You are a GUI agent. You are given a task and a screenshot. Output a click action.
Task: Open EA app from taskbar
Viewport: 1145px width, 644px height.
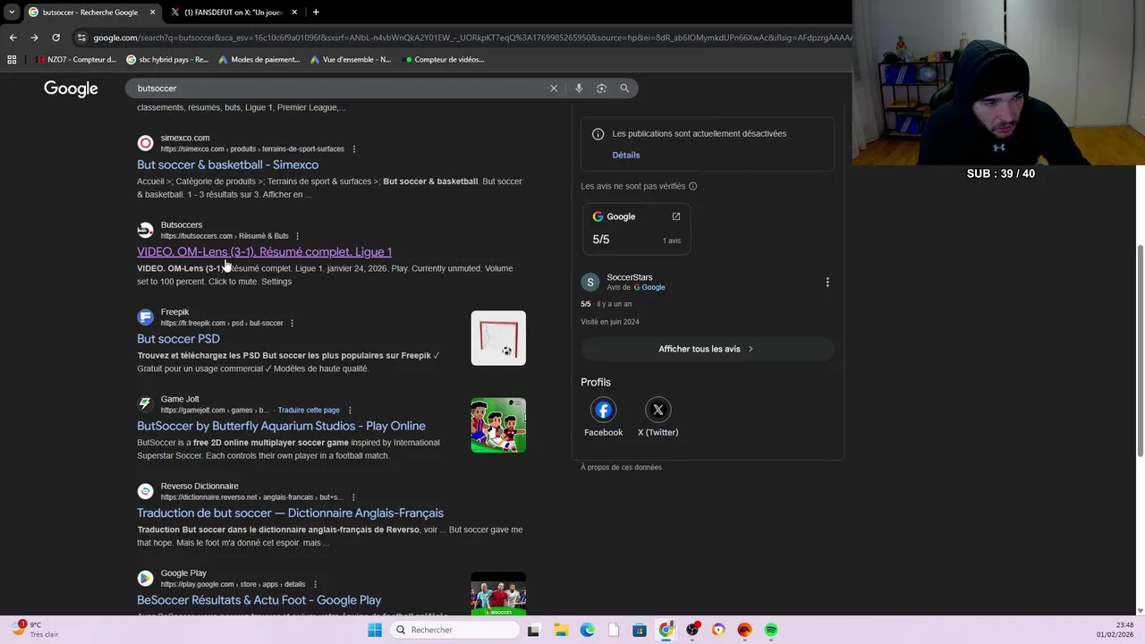744,630
